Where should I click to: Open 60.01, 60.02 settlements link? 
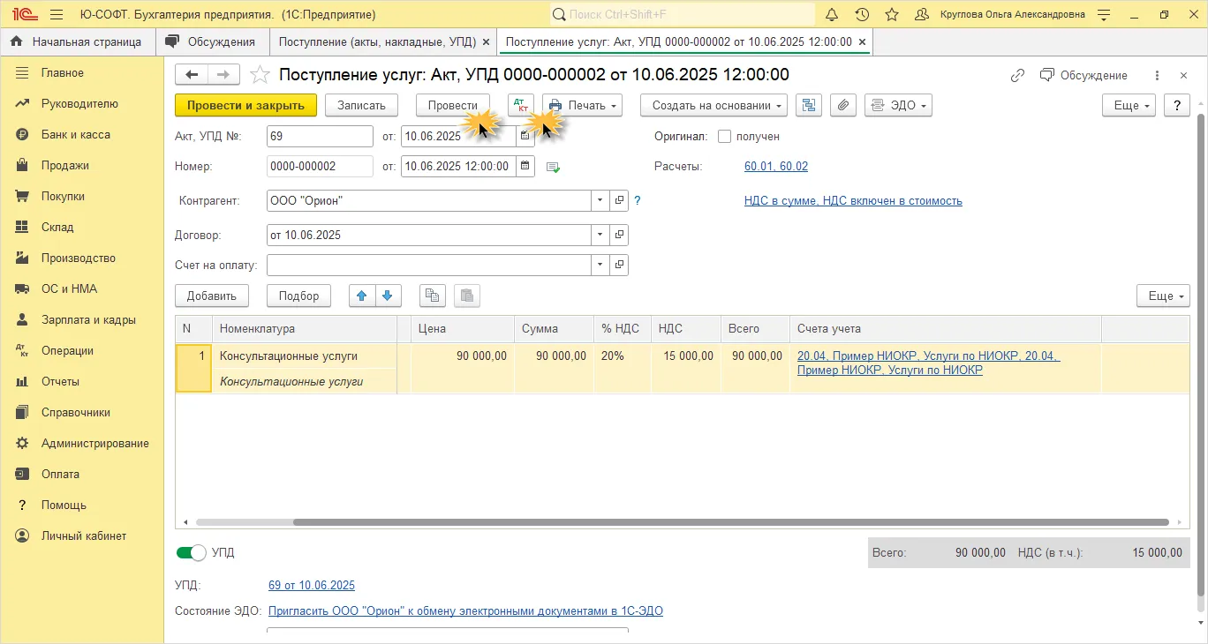776,166
